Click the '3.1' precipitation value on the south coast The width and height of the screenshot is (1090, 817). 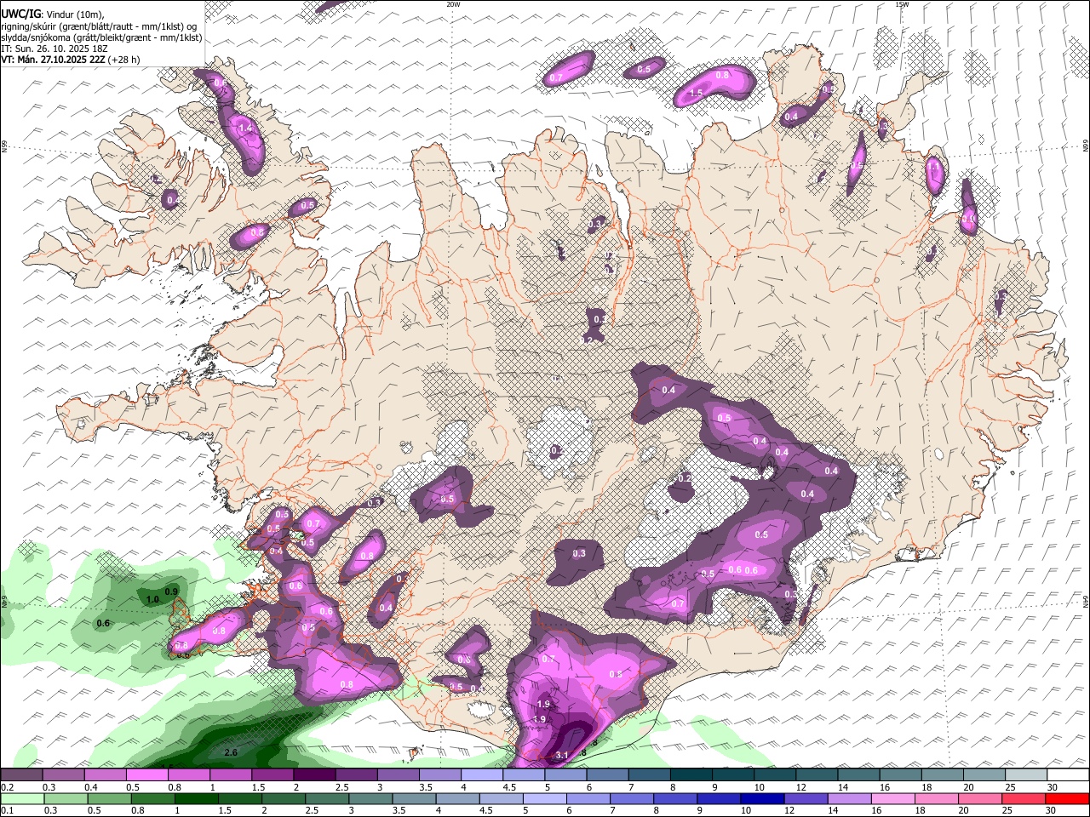pos(561,755)
